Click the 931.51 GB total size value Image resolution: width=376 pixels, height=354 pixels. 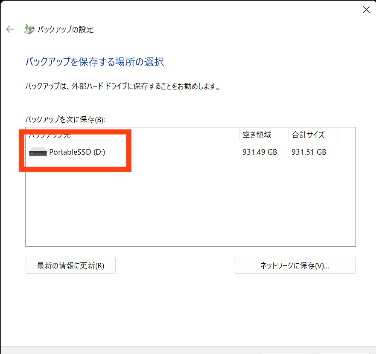[x=309, y=152]
